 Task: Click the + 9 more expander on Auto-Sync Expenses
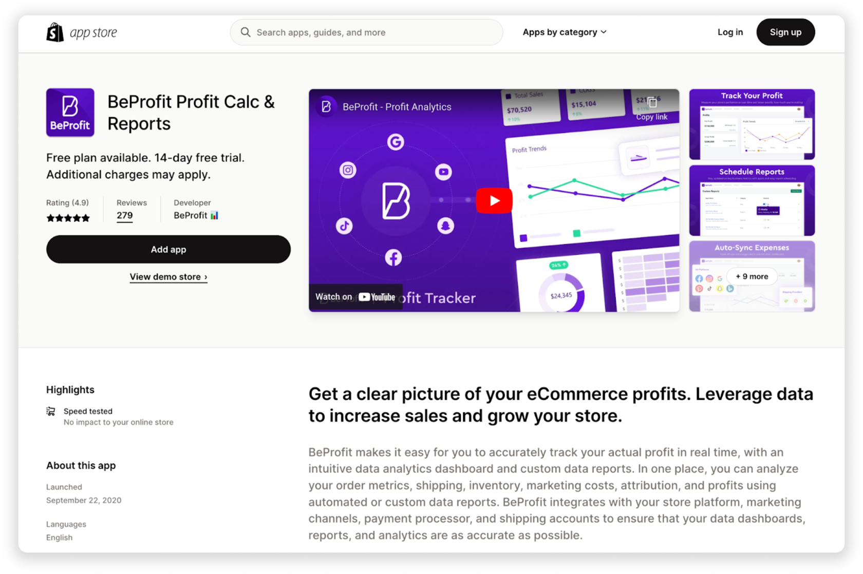tap(752, 276)
